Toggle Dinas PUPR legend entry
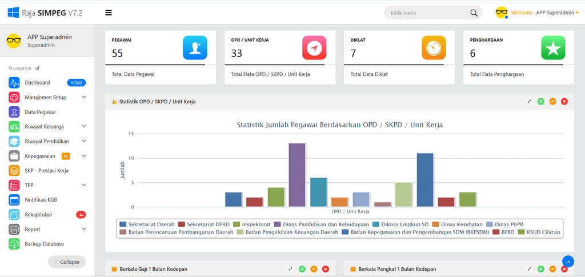Viewport: 585px width, 277px height. click(505, 224)
